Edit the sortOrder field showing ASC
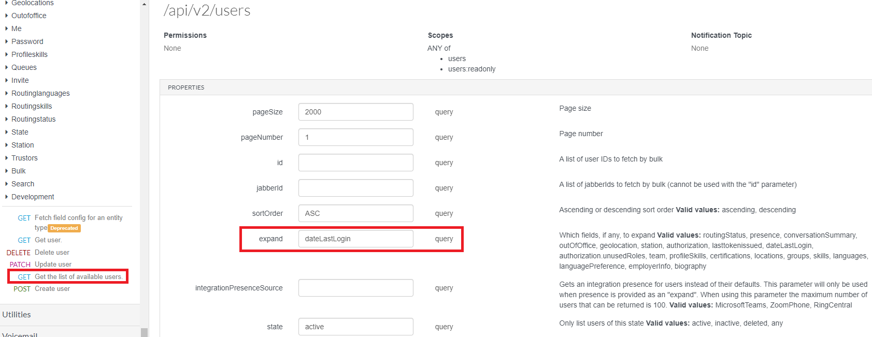Viewport: 872px width, 337px height. coord(355,213)
